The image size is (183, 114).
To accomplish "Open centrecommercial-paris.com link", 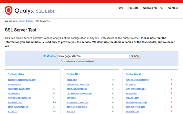I will click(x=79, y=93).
